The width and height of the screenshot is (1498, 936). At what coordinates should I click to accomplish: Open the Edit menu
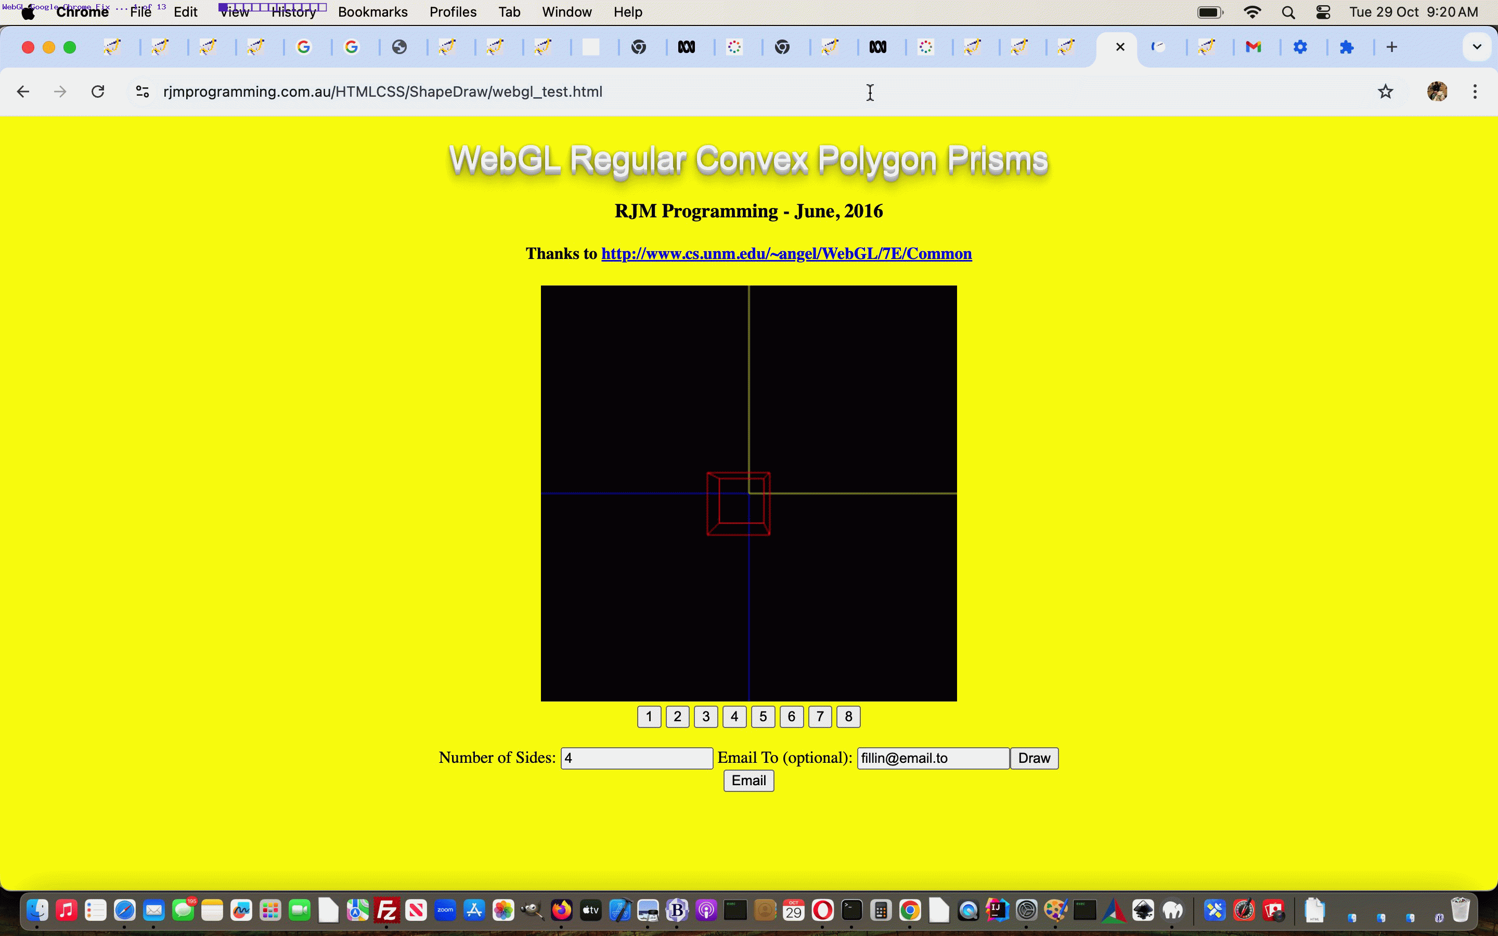pyautogui.click(x=185, y=12)
